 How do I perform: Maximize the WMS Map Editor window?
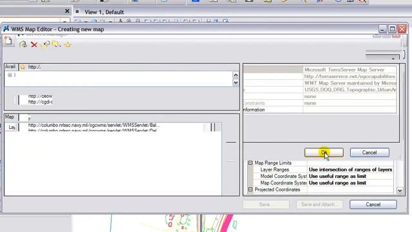392,28
